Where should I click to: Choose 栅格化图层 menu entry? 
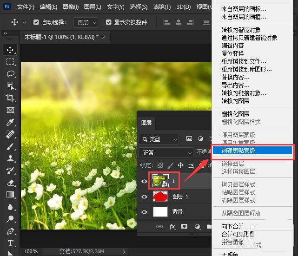(x=236, y=114)
